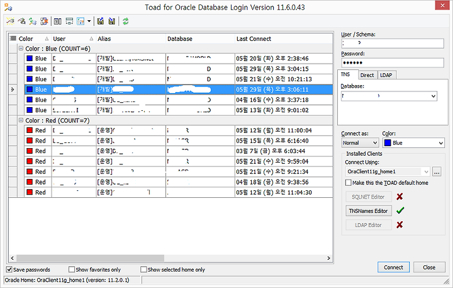The height and width of the screenshot is (288, 453).
Task: Click the Toad application icon in title bar
Action: tap(8, 7)
